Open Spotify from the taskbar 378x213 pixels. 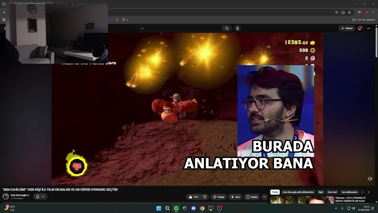click(176, 208)
